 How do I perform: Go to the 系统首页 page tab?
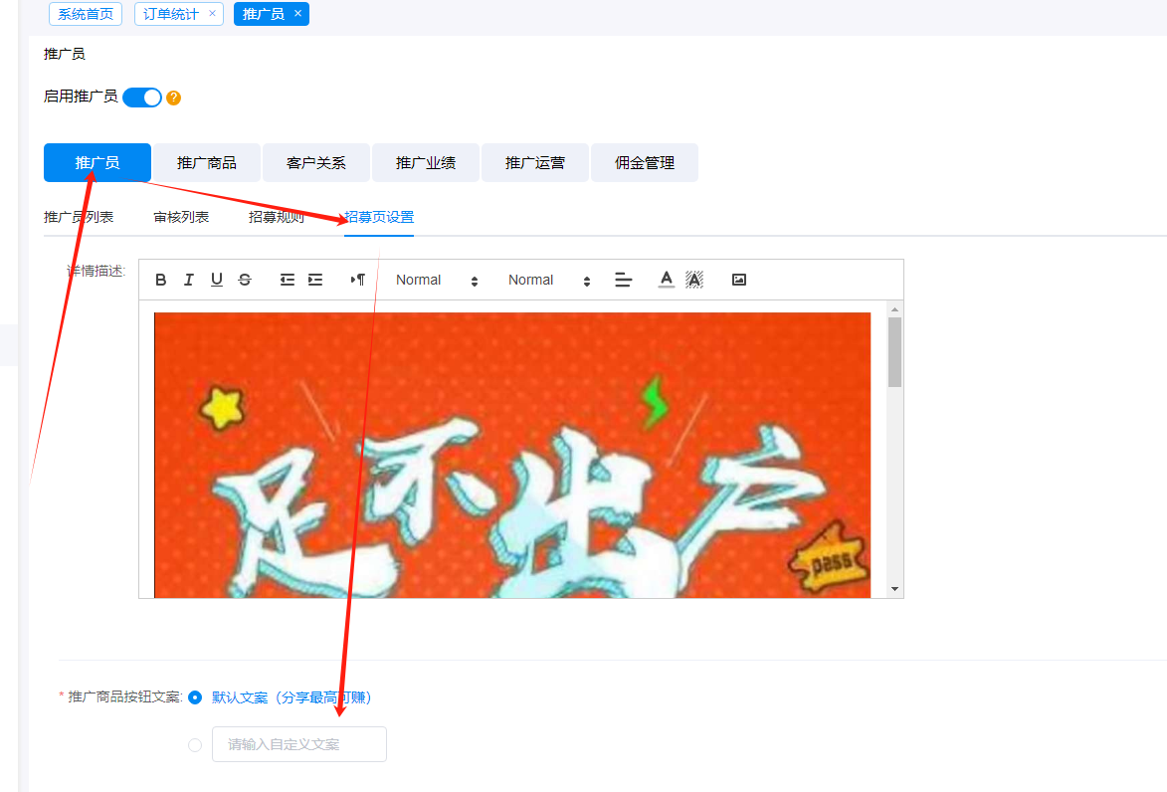[86, 14]
